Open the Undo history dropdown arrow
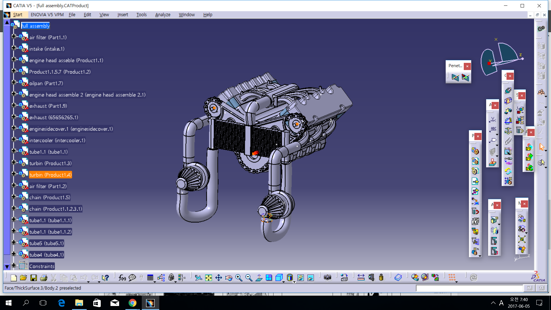This screenshot has width=551, height=310. (88, 282)
